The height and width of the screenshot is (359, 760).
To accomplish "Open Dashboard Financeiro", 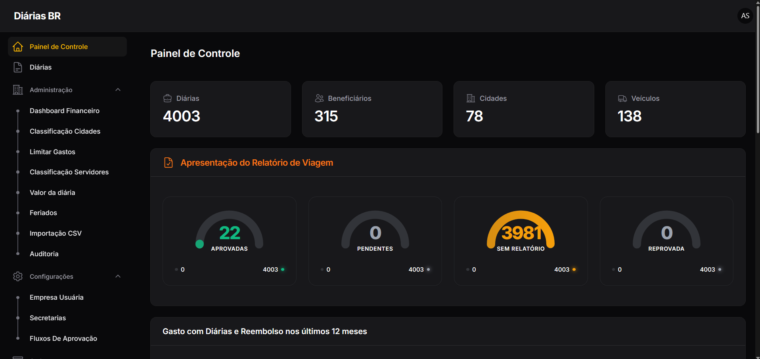I will (x=65, y=111).
